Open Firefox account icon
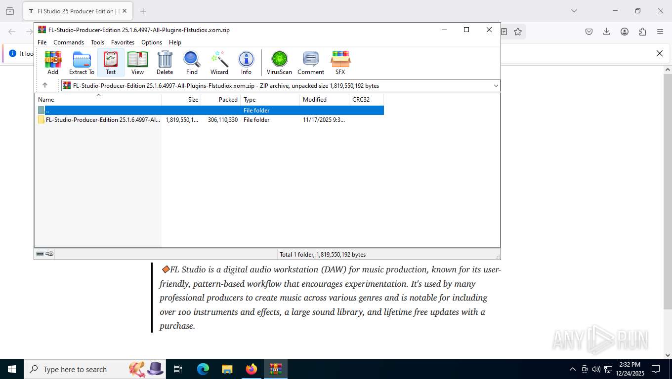The height and width of the screenshot is (379, 672). pos(625,32)
